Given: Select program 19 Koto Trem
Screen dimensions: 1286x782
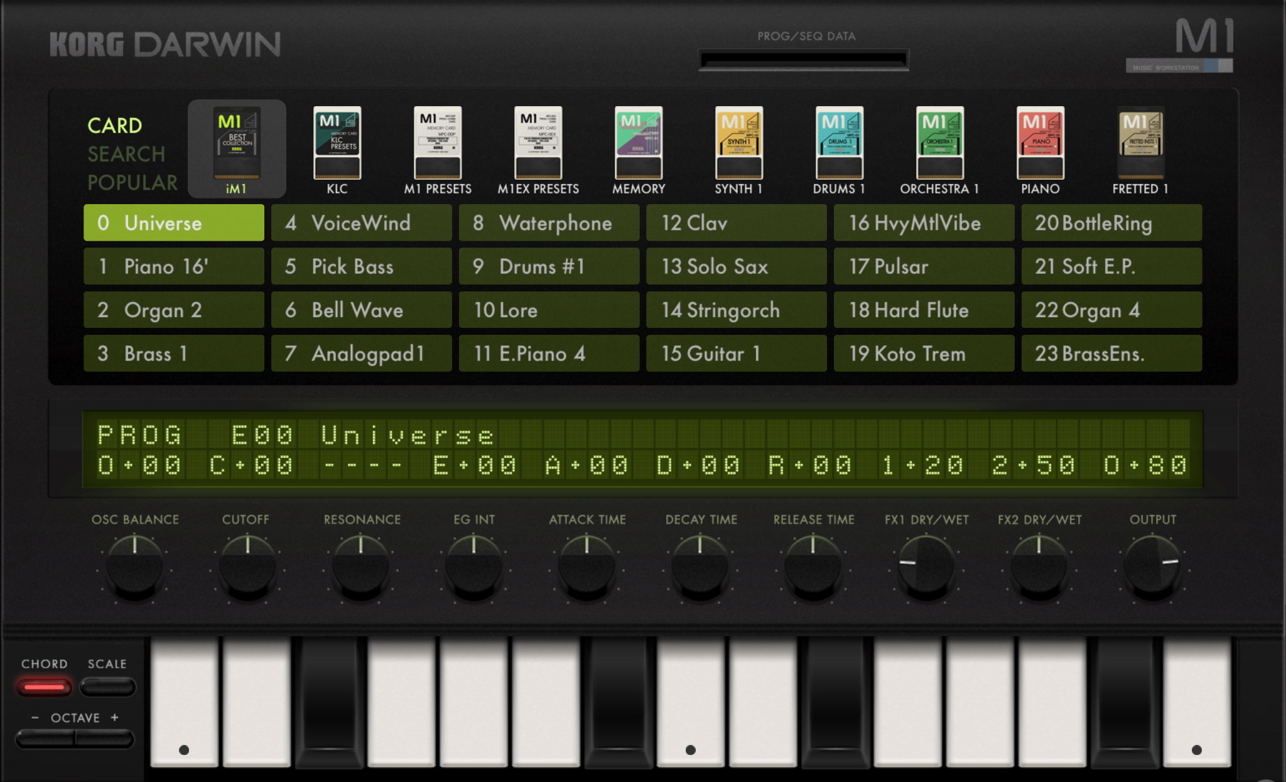Looking at the screenshot, I should 924,354.
